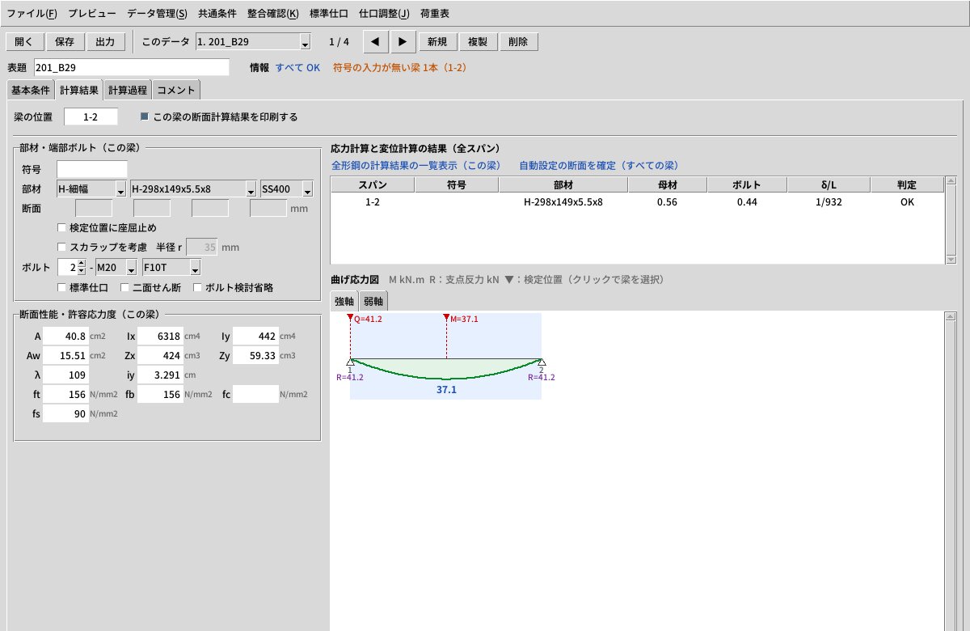Image resolution: width=970 pixels, height=631 pixels.
Task: Select span 1-2 row in results table
Action: click(637, 202)
